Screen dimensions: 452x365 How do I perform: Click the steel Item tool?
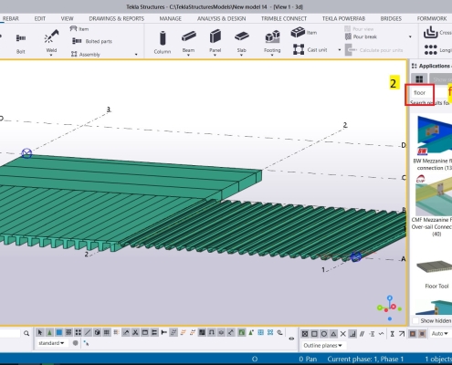(x=79, y=29)
